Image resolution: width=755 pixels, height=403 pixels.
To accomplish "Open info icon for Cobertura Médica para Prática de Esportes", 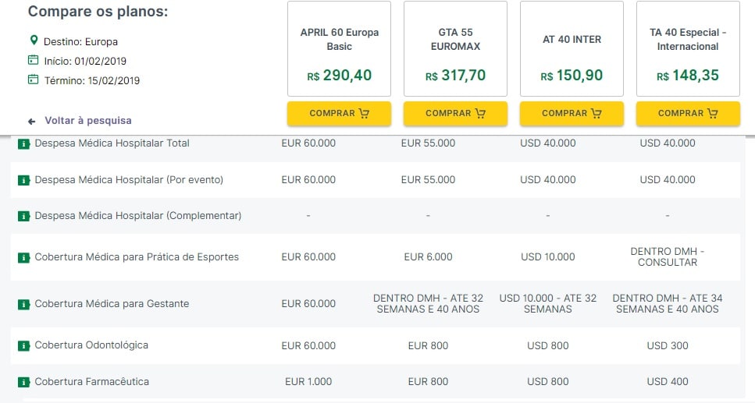I will (x=23, y=258).
